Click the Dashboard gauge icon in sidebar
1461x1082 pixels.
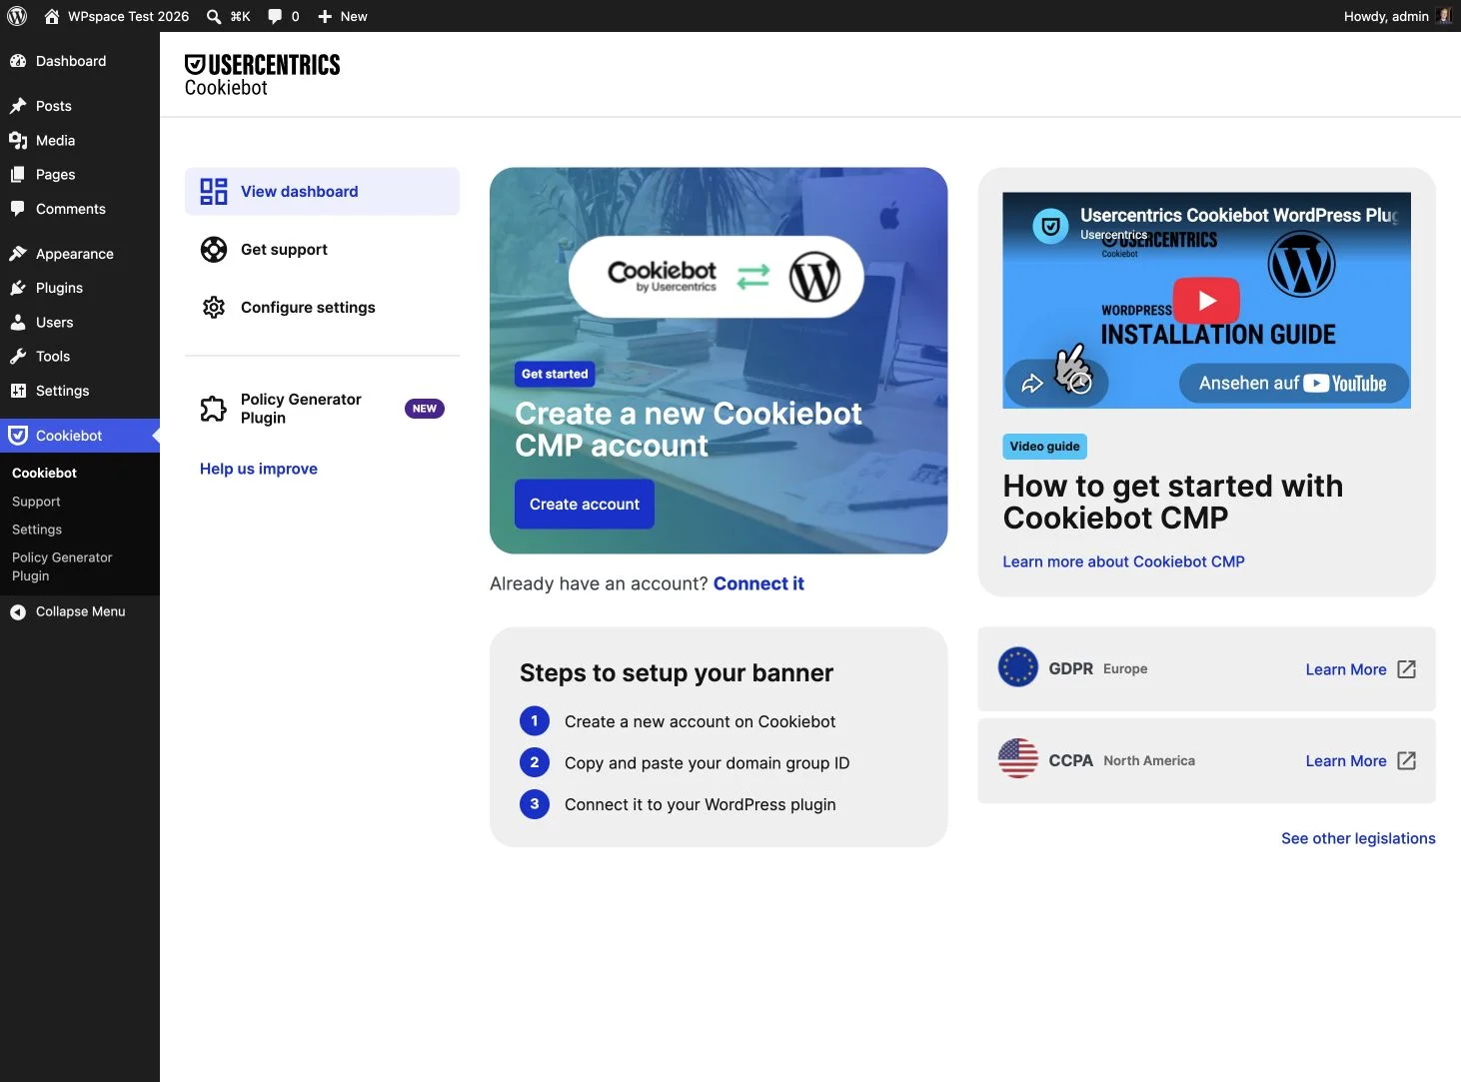pyautogui.click(x=18, y=61)
